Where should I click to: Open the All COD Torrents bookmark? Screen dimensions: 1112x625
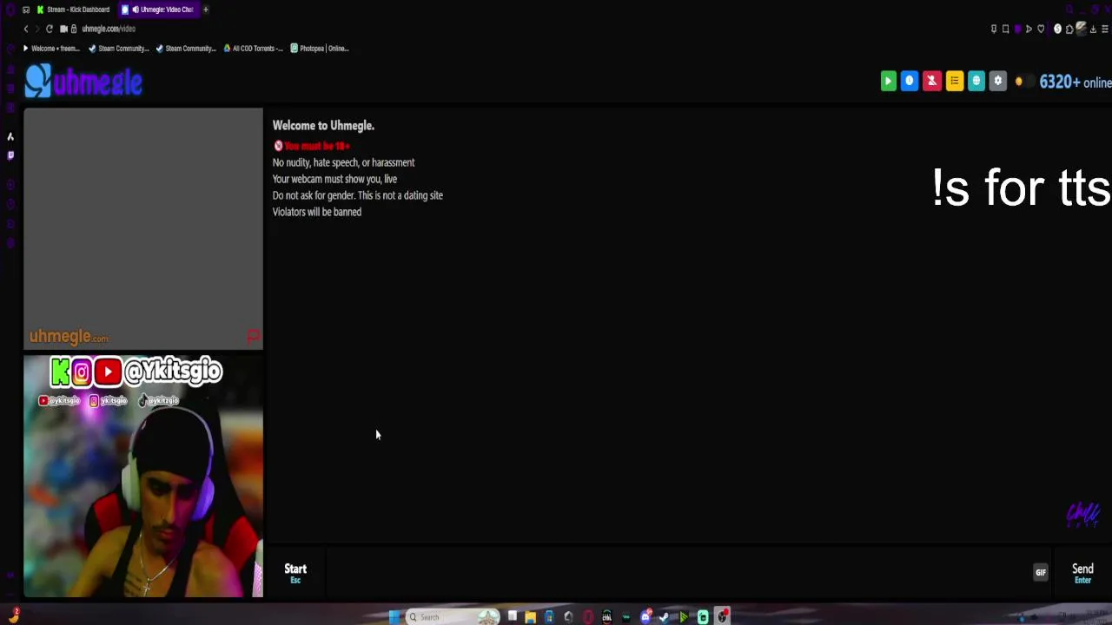coord(253,49)
